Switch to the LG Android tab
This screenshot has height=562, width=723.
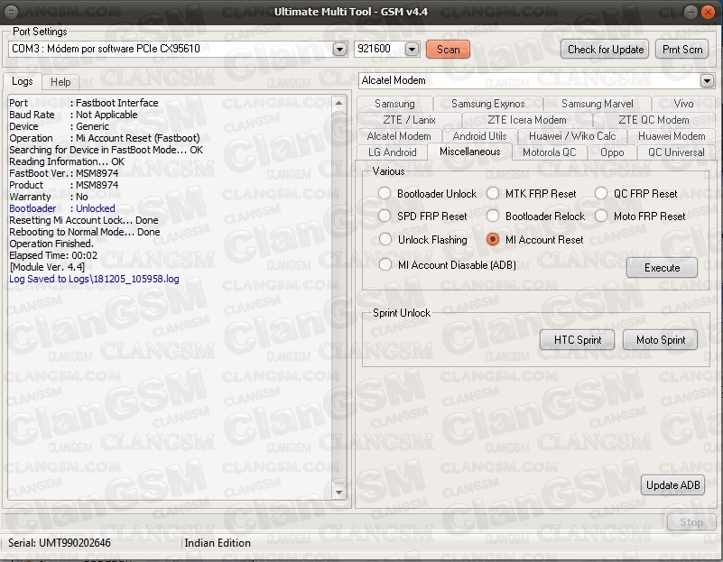tap(393, 152)
